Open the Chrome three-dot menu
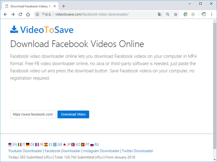This screenshot has width=217, height=162. (x=212, y=14)
